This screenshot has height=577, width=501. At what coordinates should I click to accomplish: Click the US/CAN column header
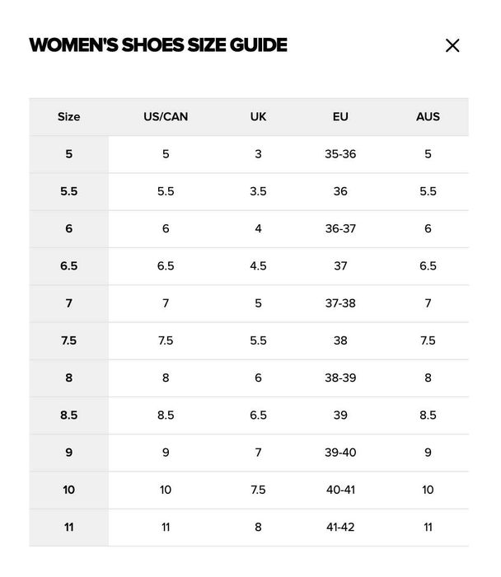166,117
